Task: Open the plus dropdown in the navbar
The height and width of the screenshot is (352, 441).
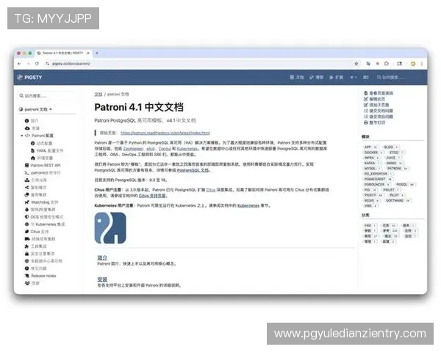Action: pyautogui.click(x=353, y=77)
